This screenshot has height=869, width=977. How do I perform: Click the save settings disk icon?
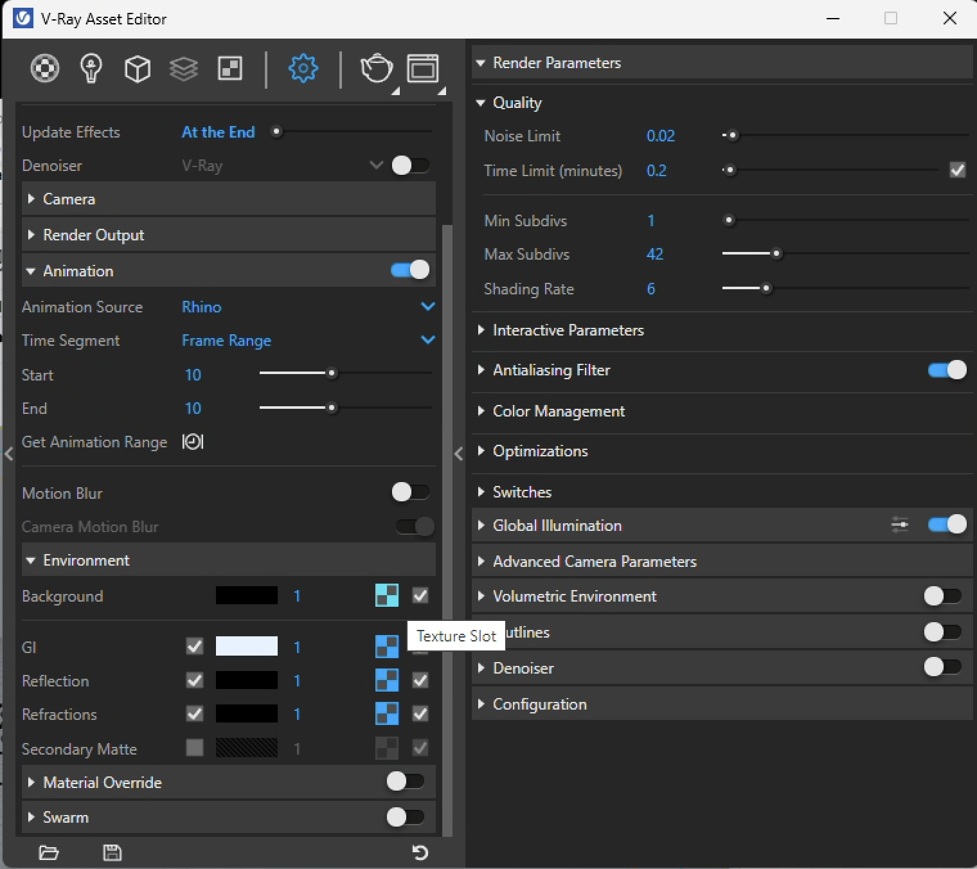[112, 852]
